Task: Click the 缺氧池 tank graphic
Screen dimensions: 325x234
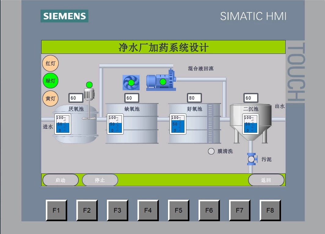Action: [132, 123]
